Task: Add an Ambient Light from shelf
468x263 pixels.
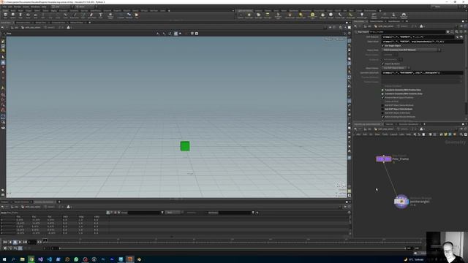Action: [x=362, y=15]
